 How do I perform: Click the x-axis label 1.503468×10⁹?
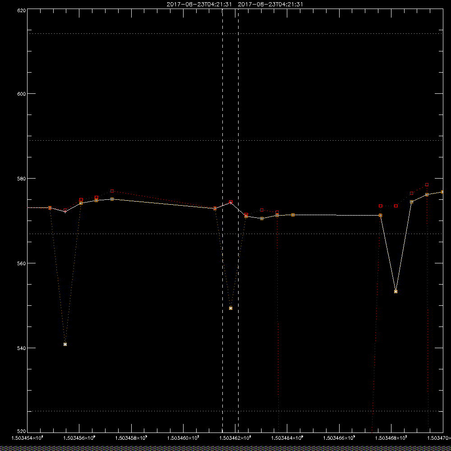coord(391,438)
